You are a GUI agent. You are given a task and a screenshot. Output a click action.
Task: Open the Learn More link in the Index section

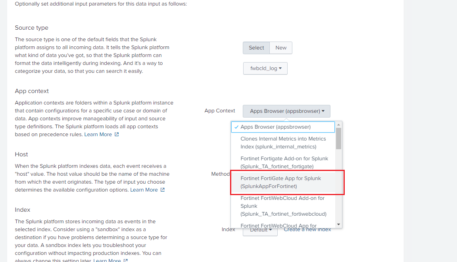(x=107, y=260)
